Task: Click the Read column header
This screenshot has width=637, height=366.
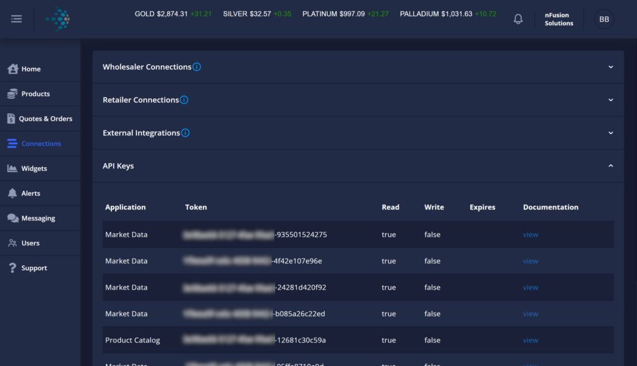Action: point(391,207)
